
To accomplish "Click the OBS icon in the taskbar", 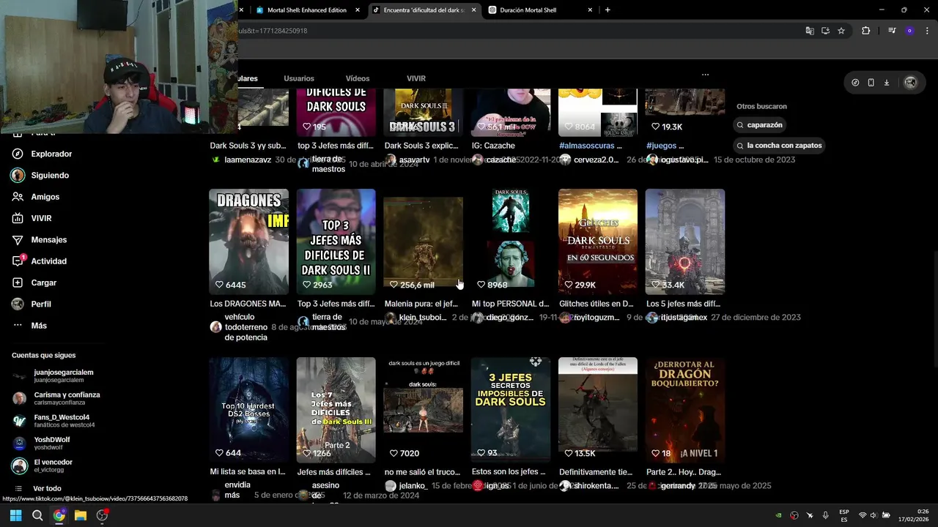I will (x=102, y=515).
